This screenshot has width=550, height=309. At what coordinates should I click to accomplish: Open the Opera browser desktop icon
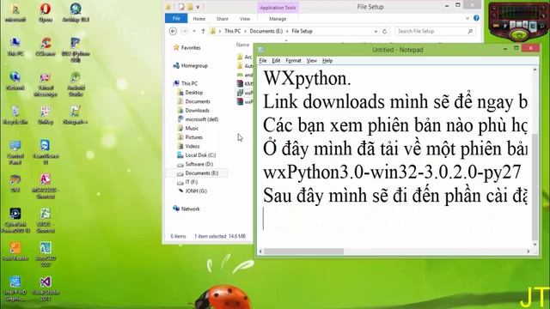click(46, 13)
